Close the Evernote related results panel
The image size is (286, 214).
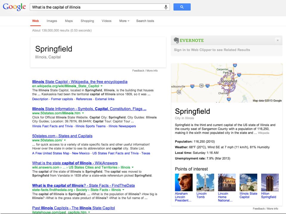point(278,40)
